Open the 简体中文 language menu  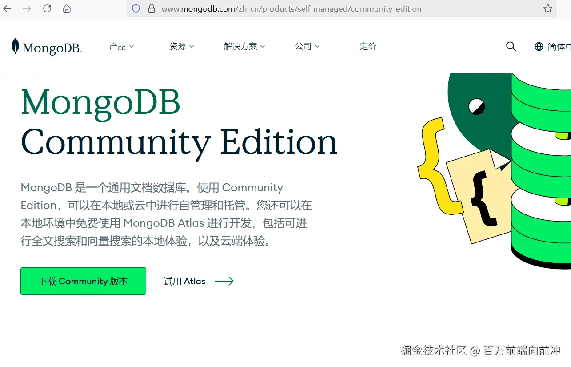click(x=555, y=46)
